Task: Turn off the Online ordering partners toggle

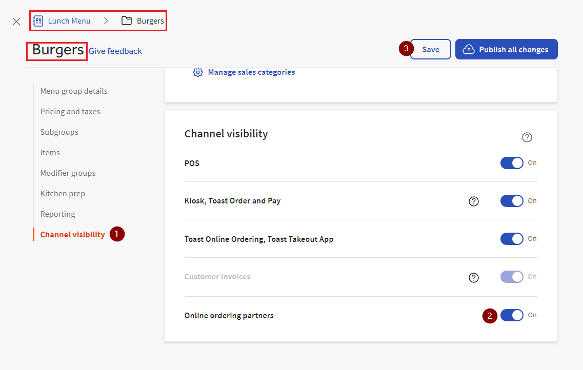Action: 512,315
